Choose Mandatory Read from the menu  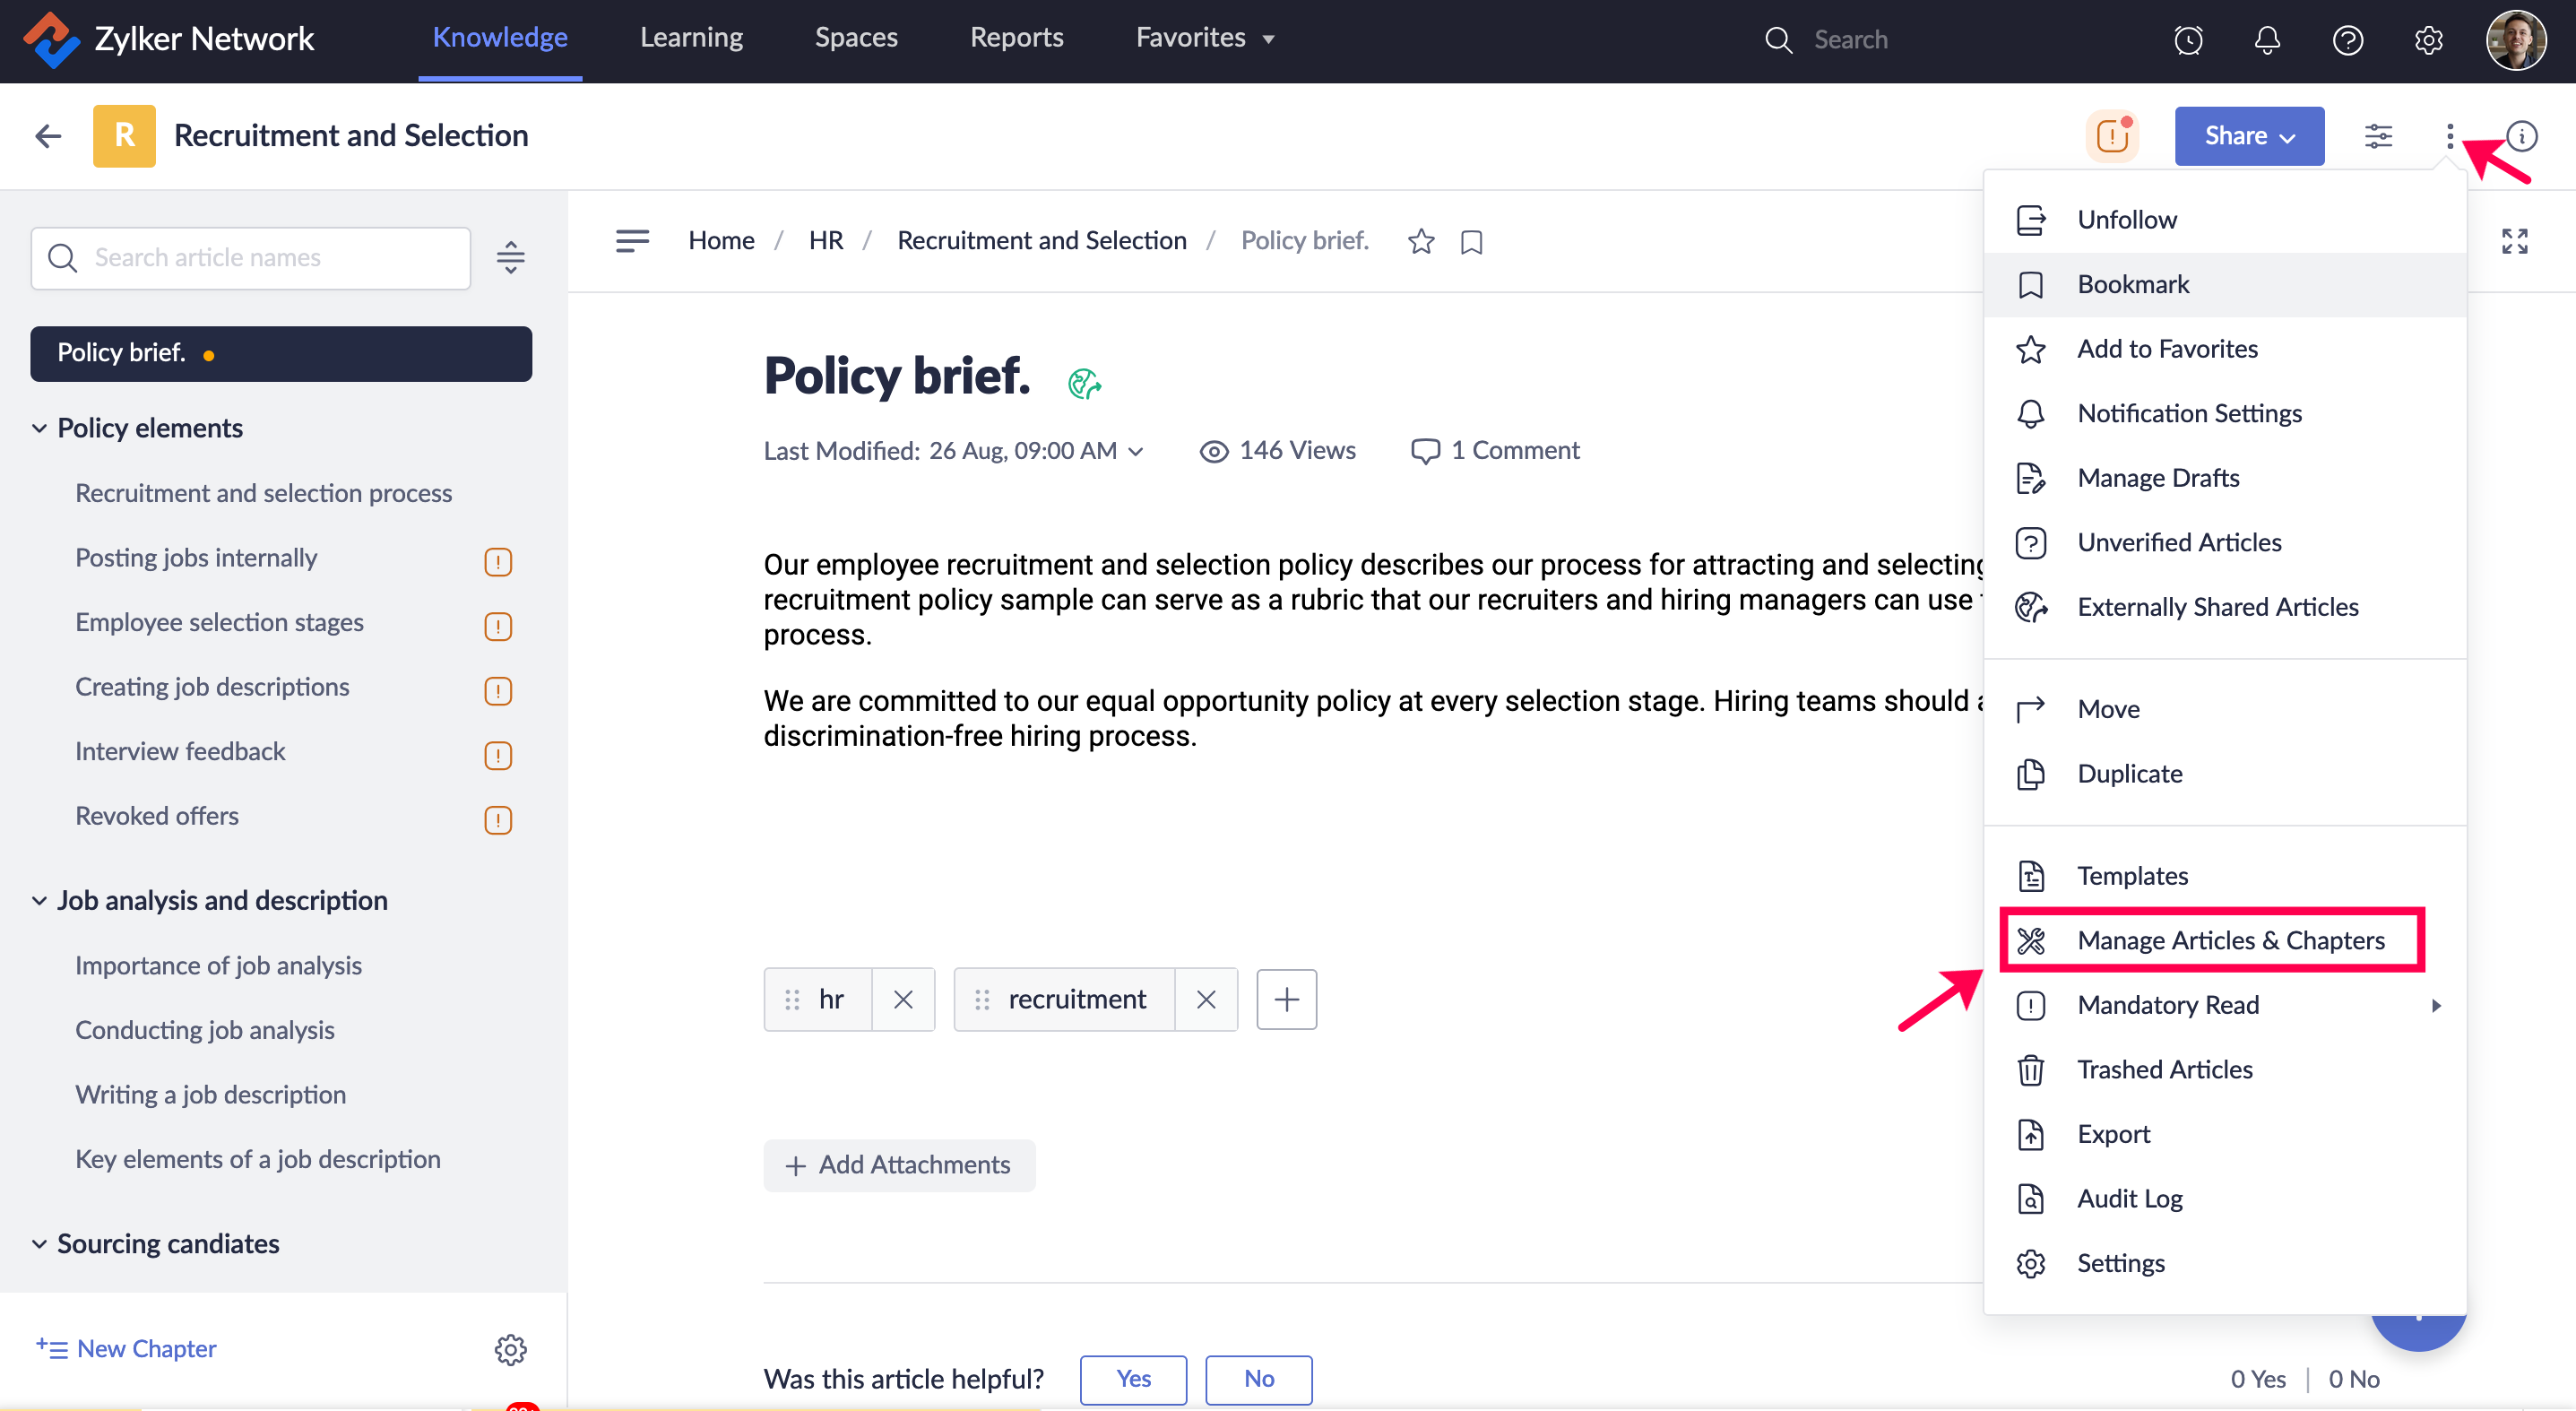click(2168, 1004)
